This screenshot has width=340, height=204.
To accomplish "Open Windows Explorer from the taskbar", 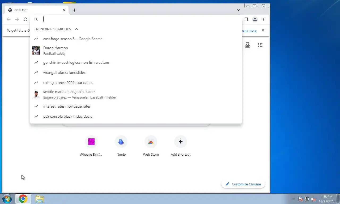I will pos(40,199).
